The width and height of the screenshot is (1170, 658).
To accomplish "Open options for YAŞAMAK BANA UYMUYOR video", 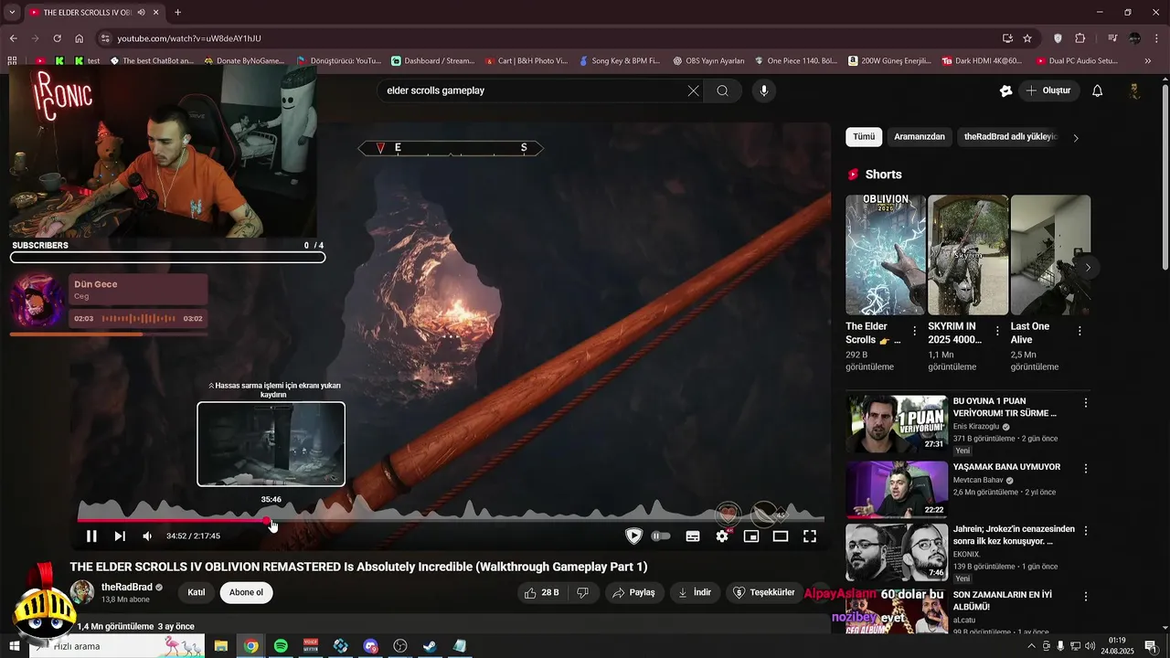I will 1086,469.
